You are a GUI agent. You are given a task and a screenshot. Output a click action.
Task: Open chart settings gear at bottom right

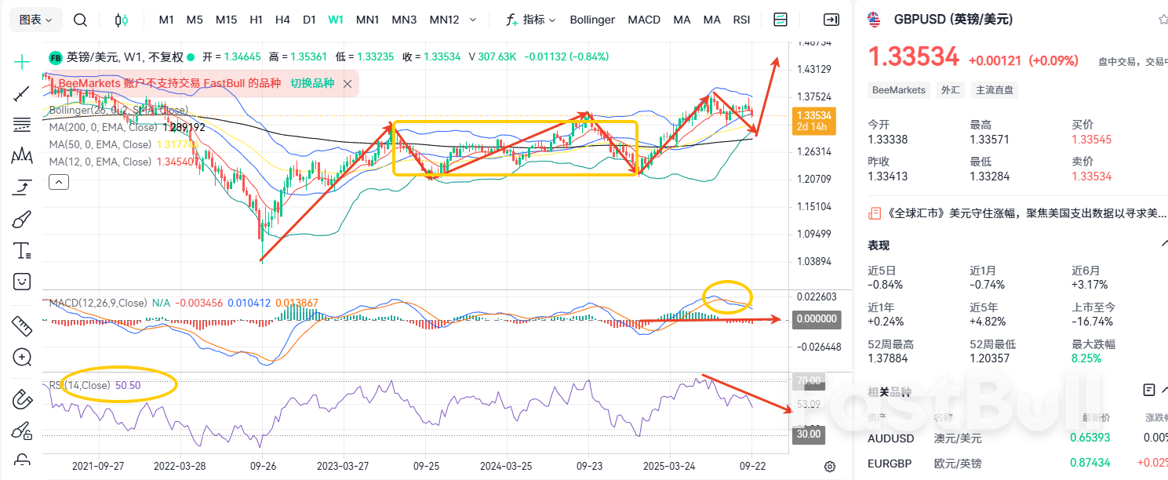click(x=830, y=467)
